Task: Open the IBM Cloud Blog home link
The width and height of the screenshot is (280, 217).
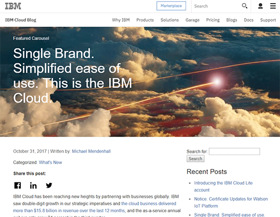Action: click(x=21, y=20)
